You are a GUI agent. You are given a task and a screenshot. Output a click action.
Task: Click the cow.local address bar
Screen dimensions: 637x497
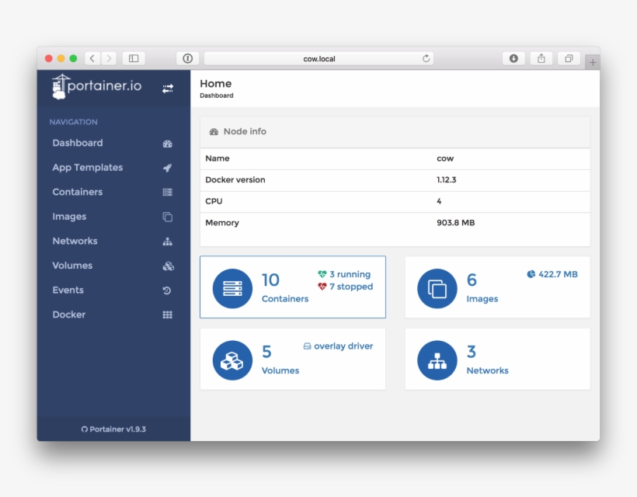click(318, 57)
